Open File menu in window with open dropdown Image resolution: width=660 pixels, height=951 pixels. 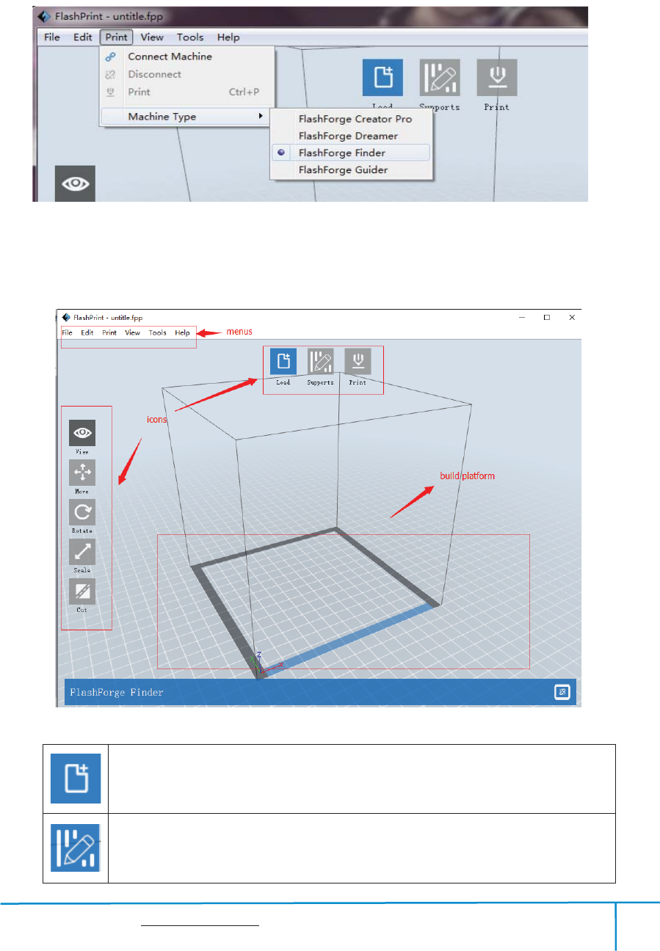[x=51, y=37]
